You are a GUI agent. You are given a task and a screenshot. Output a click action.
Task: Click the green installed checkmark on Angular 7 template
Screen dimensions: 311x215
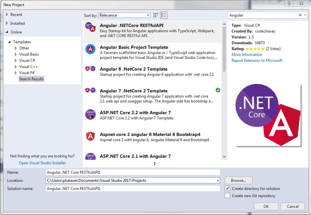pos(218,90)
